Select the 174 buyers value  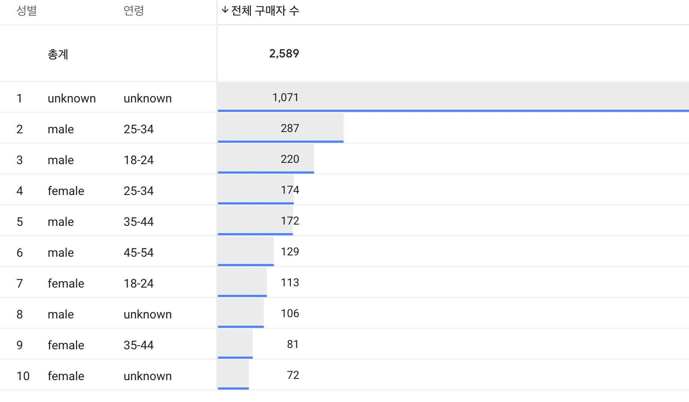(x=290, y=190)
